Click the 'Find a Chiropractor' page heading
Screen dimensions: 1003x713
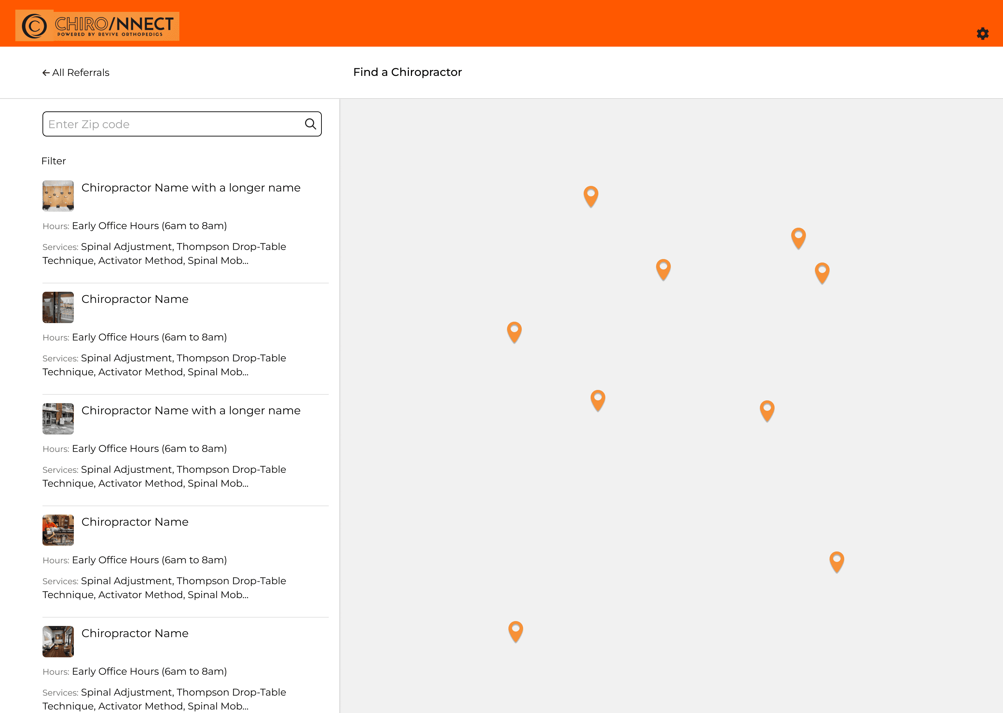coord(407,72)
